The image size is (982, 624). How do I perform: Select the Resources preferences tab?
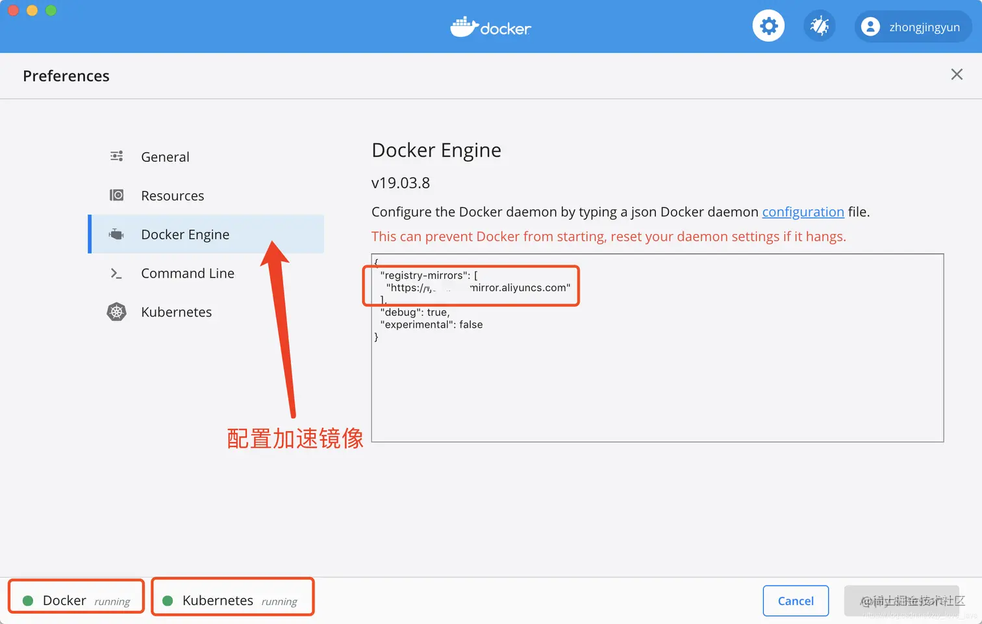click(206, 196)
